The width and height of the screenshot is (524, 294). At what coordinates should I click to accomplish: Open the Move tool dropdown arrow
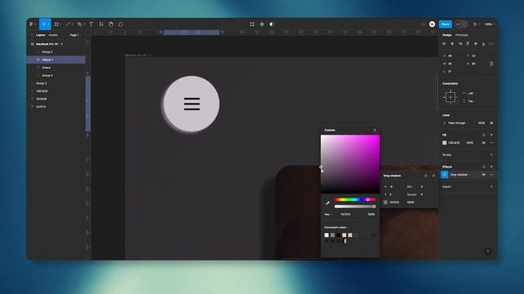coord(49,24)
